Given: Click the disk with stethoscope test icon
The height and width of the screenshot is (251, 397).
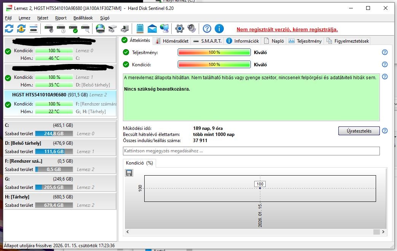Looking at the screenshot, I should 49,29.
